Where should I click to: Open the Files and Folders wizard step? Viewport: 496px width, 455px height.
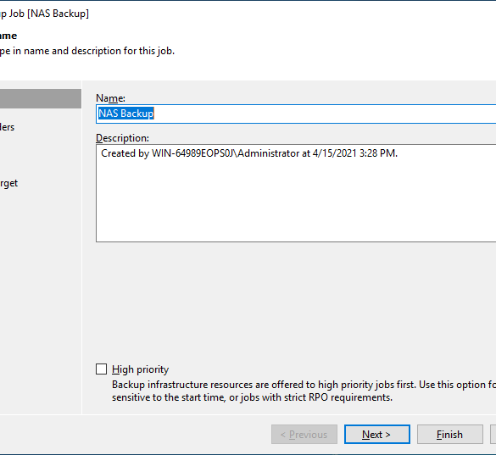point(7,127)
